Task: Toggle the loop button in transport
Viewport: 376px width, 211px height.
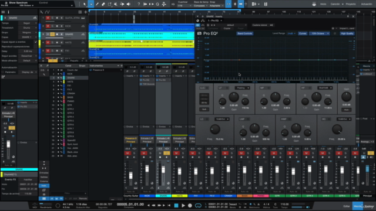Action: click(x=198, y=205)
